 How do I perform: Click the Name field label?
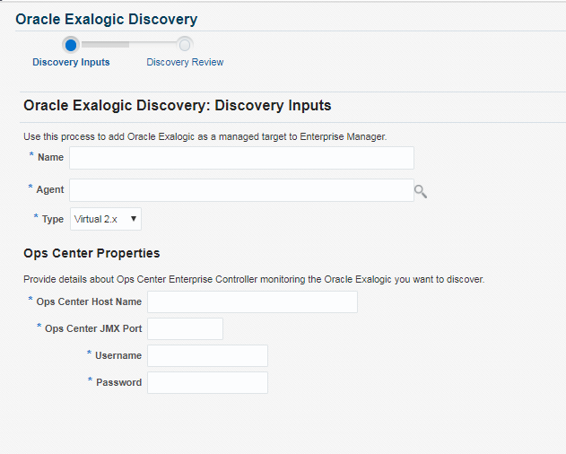(x=50, y=157)
